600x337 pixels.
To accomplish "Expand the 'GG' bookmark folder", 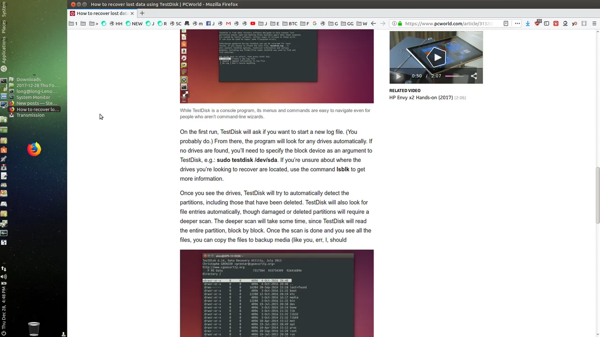I will pyautogui.click(x=347, y=23).
